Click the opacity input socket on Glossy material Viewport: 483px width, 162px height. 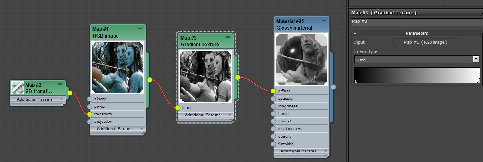(273, 136)
